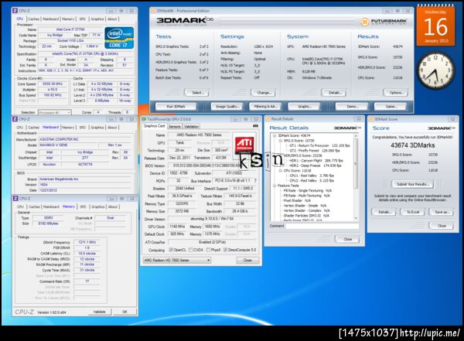
Task: Open the SPD tab in the top CPU-Z window
Action: [82, 19]
